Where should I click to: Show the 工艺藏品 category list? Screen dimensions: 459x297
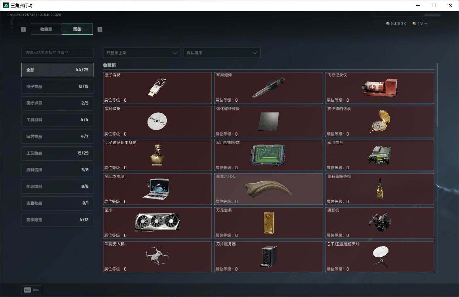57,153
